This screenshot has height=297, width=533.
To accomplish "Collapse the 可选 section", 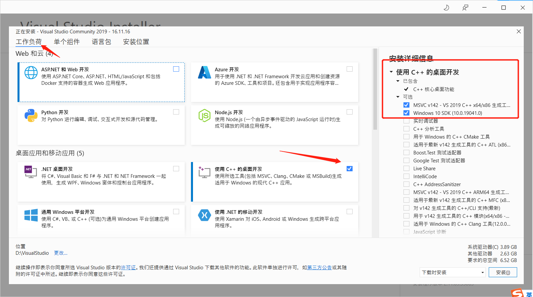I will click(x=398, y=97).
